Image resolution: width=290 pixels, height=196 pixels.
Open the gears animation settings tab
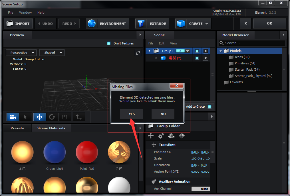coord(161,136)
